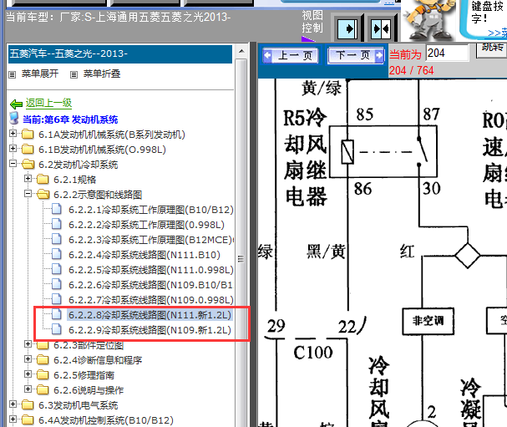507x427 pixels.
Task: Click the 跳转 jump button
Action: click(x=492, y=48)
